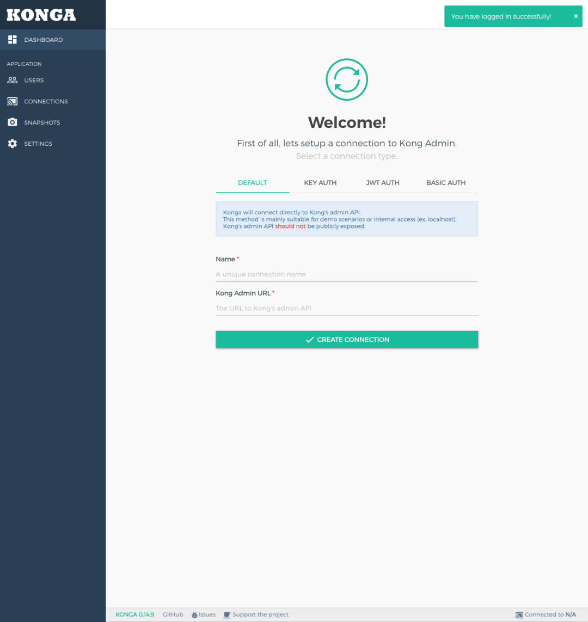Click the Settings gear icon

coord(13,144)
